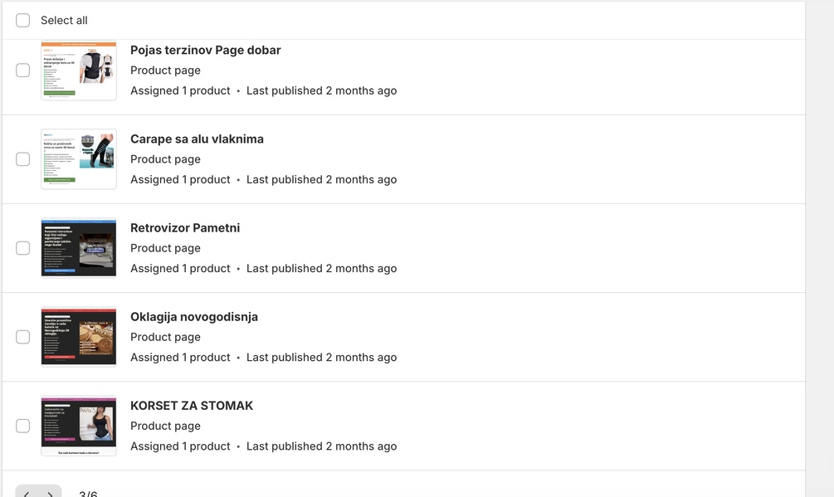This screenshot has width=834, height=497.
Task: Go to next page with right chevron
Action: pos(50,494)
